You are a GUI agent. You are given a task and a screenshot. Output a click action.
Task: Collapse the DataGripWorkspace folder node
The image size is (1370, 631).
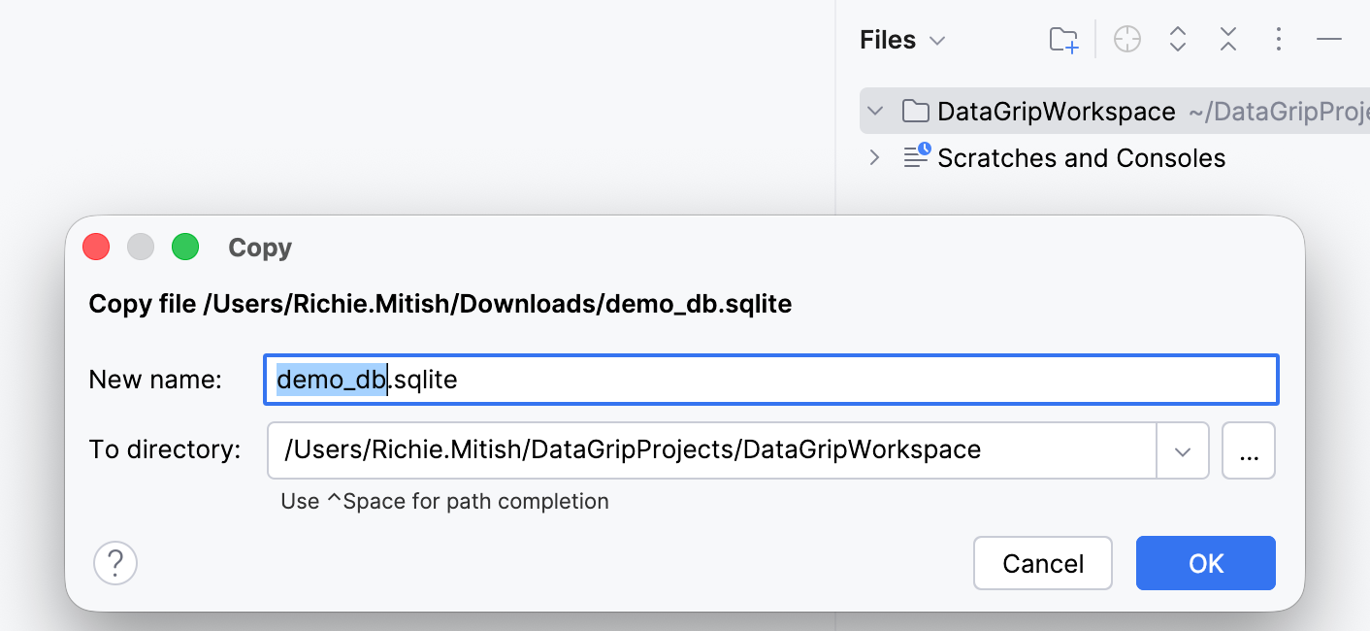pyautogui.click(x=875, y=112)
